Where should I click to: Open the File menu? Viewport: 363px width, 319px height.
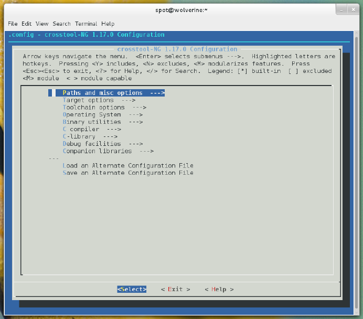point(13,24)
